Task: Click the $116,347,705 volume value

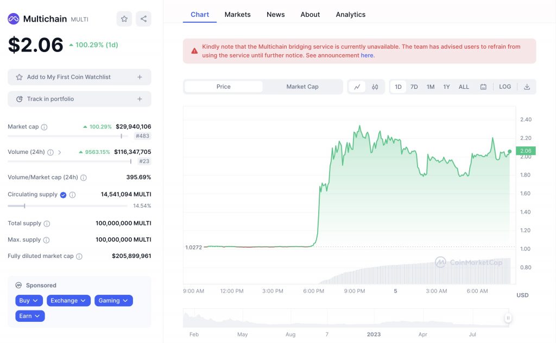Action: click(132, 152)
